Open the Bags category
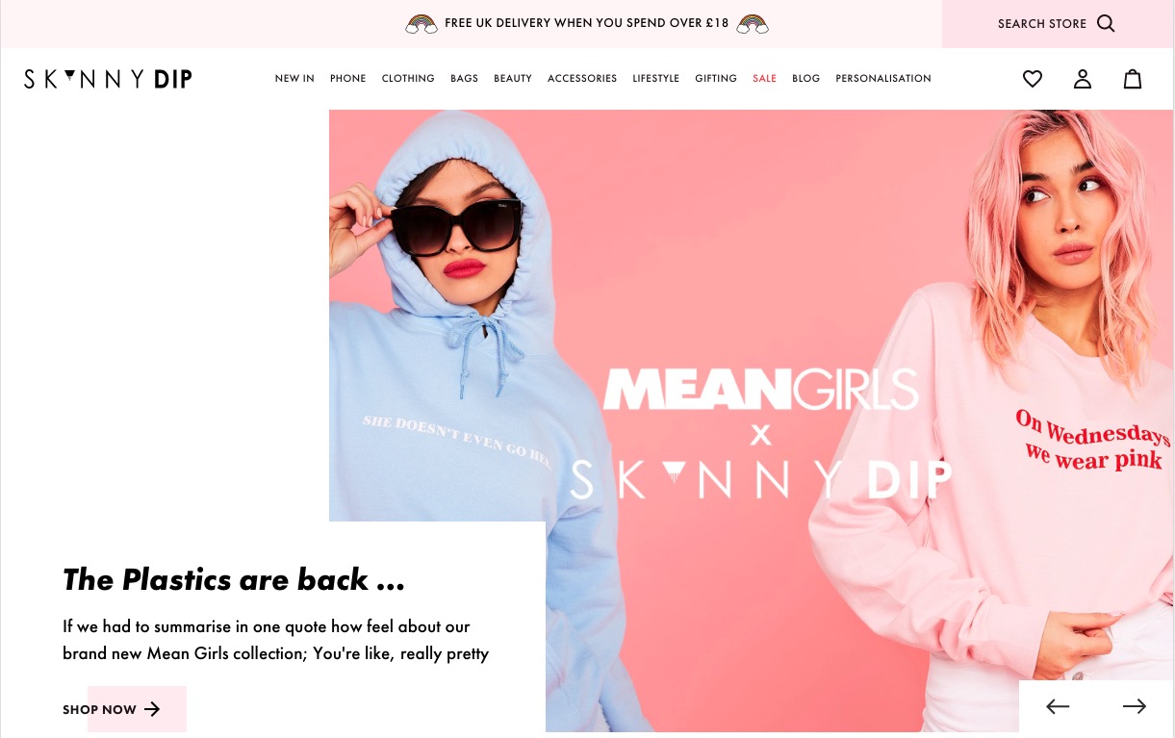1175x738 pixels. click(464, 79)
